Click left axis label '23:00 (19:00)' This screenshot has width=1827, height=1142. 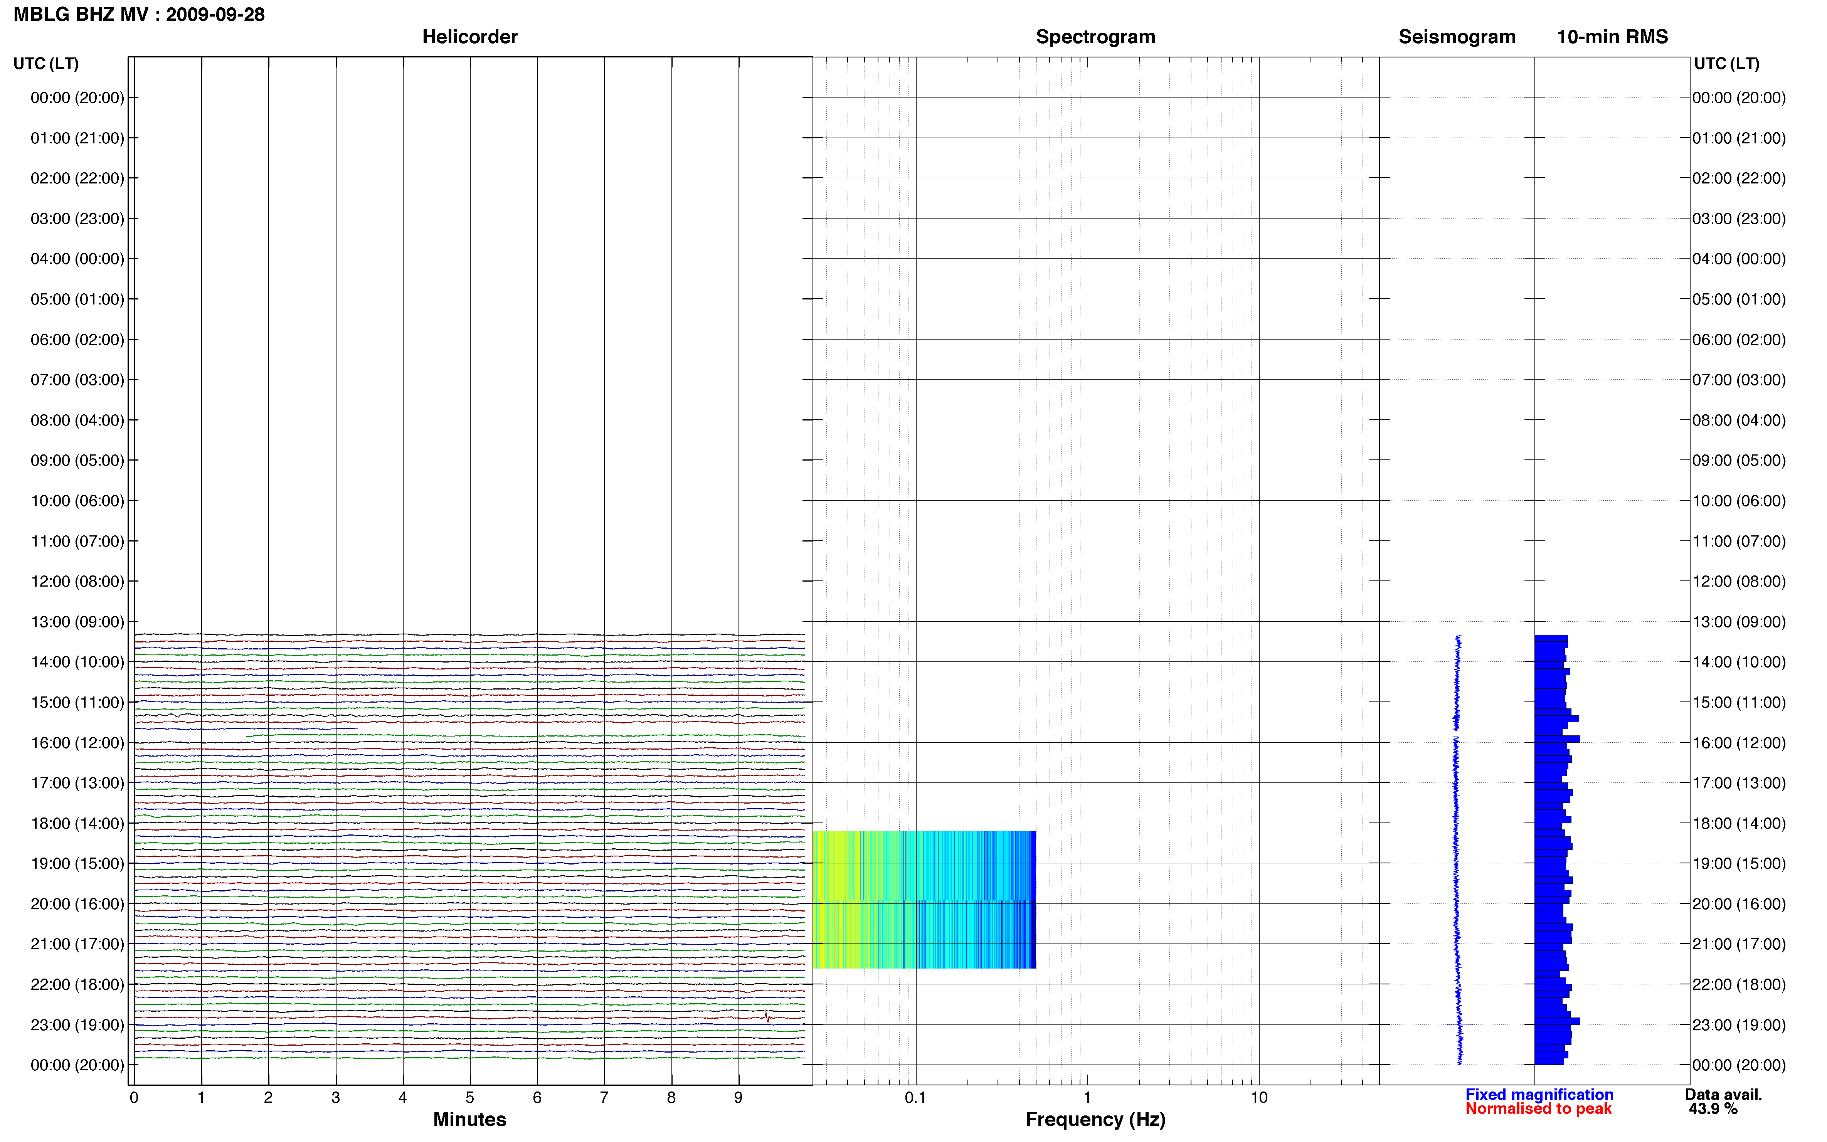point(77,1025)
